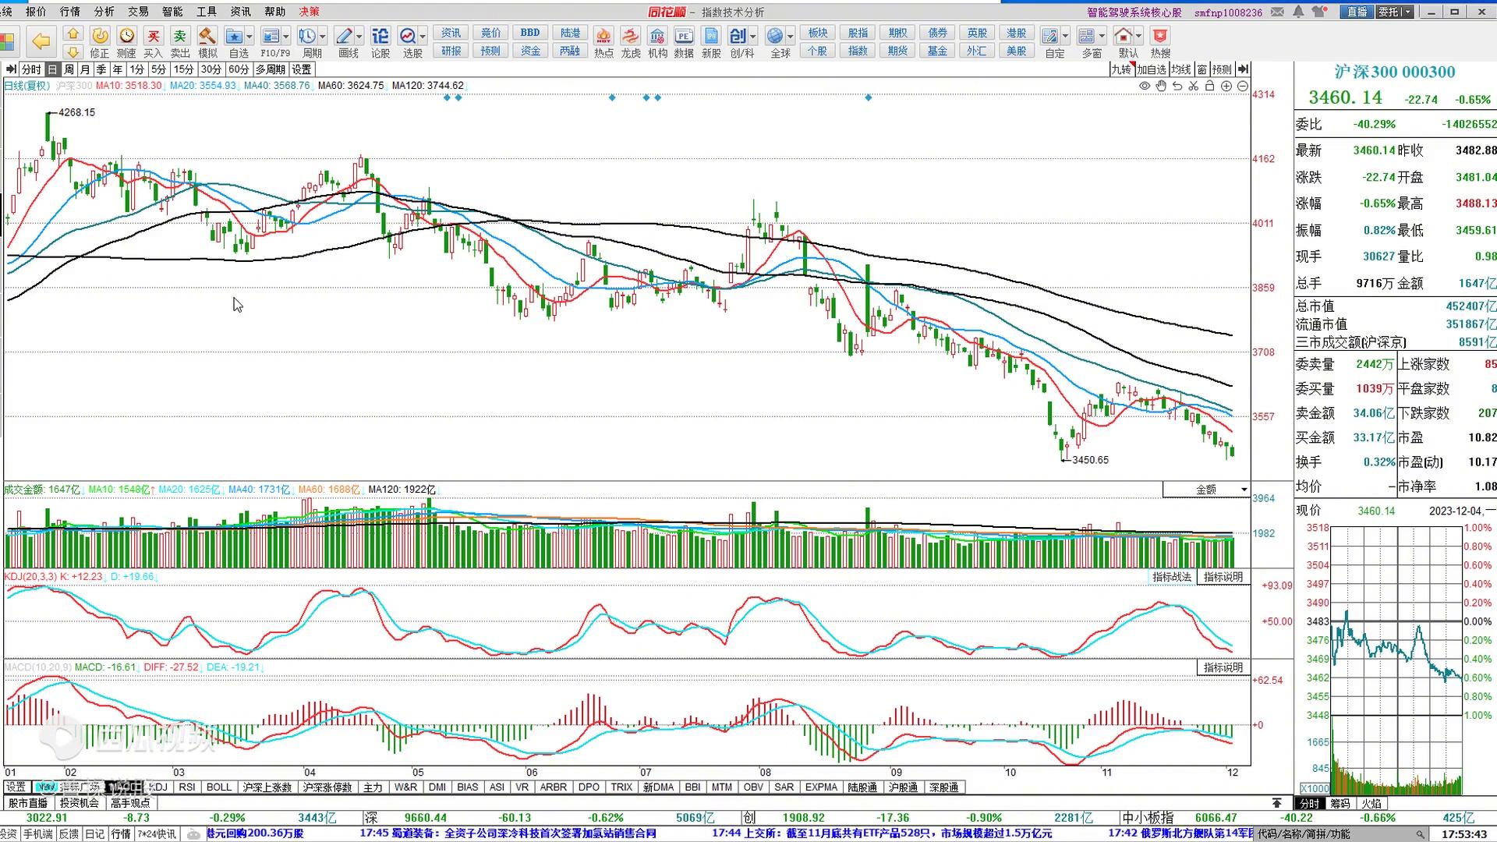The image size is (1497, 842).
Task: Click the 指标说明 button in the KDJ panel
Action: pos(1223,577)
